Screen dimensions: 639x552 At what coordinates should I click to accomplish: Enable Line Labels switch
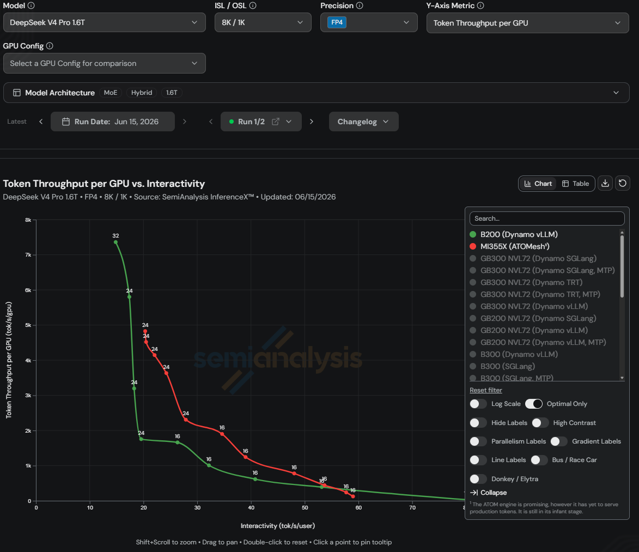(478, 460)
